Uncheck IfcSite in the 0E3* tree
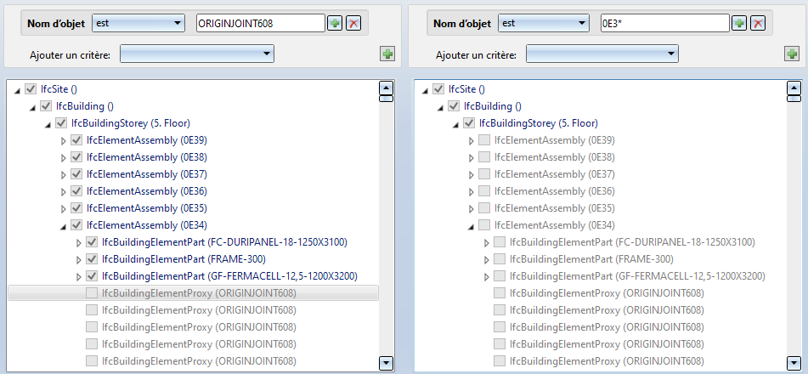 (438, 89)
